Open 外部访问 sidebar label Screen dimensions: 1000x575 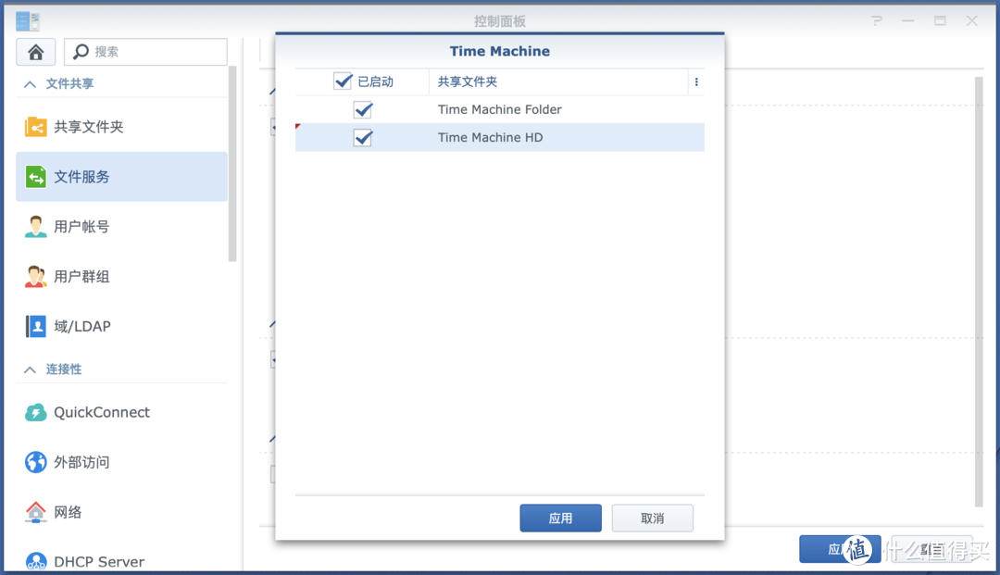click(x=81, y=462)
